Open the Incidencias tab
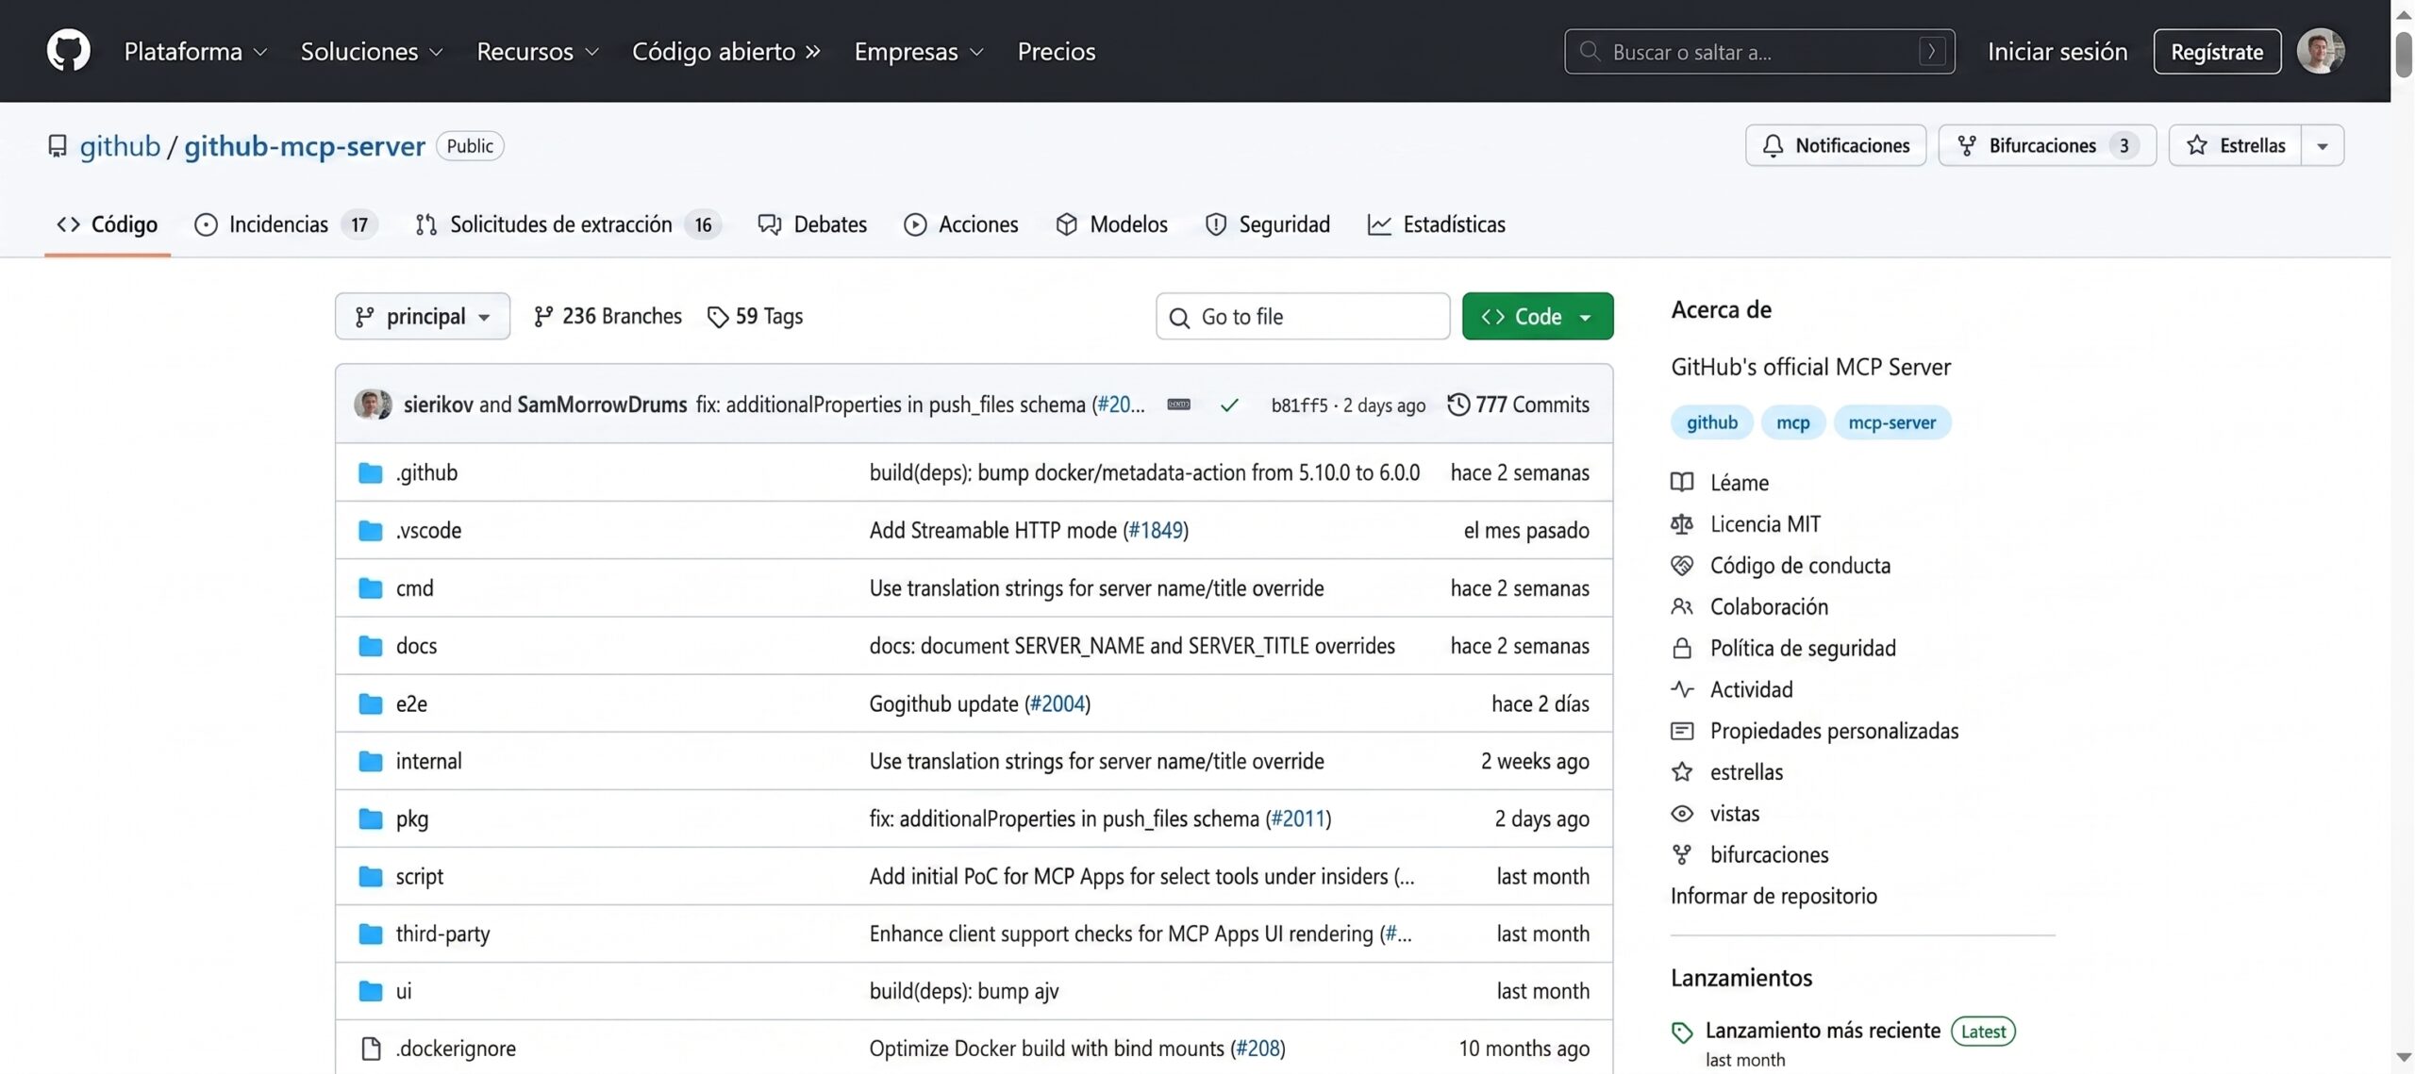 pos(286,224)
